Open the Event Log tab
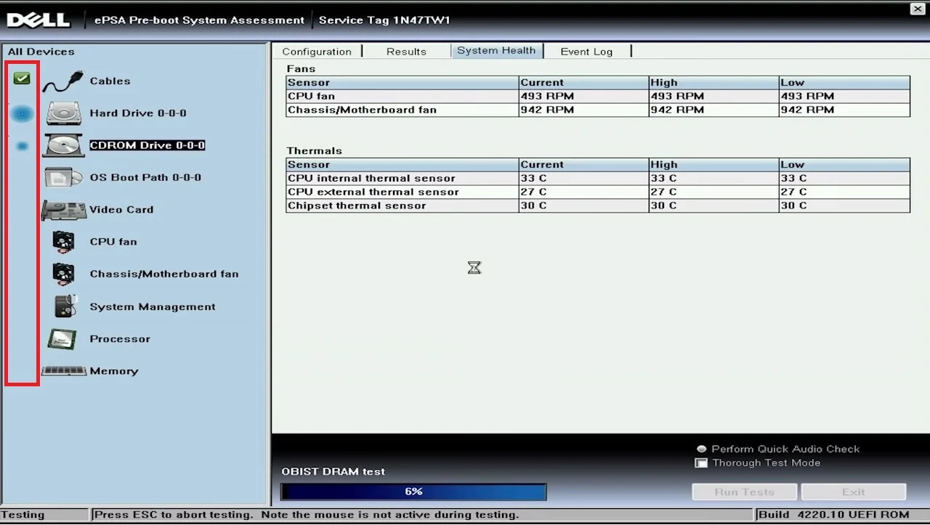This screenshot has width=930, height=525. pyautogui.click(x=586, y=52)
